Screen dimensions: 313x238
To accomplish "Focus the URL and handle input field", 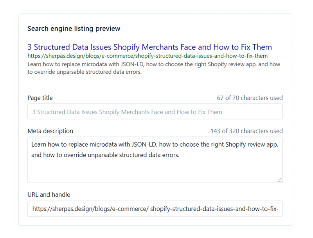I will (x=155, y=209).
